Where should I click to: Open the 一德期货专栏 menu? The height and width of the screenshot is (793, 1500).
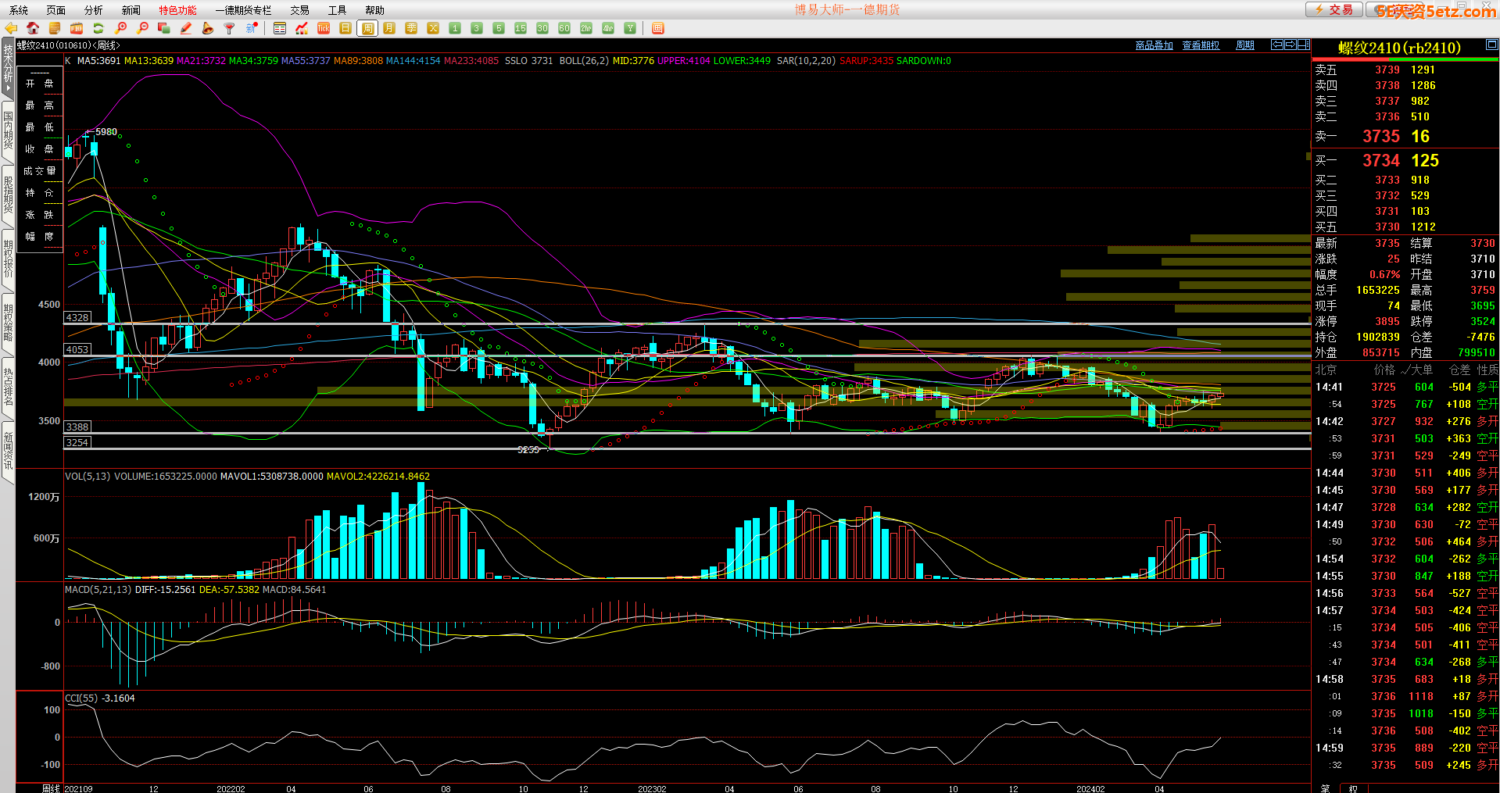pyautogui.click(x=243, y=10)
